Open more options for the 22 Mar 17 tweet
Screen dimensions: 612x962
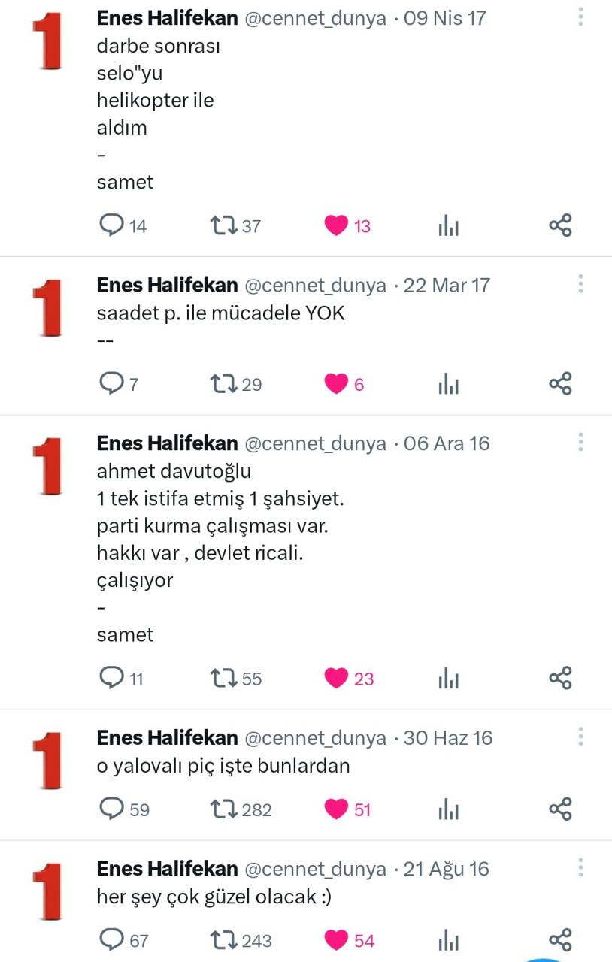tap(580, 284)
